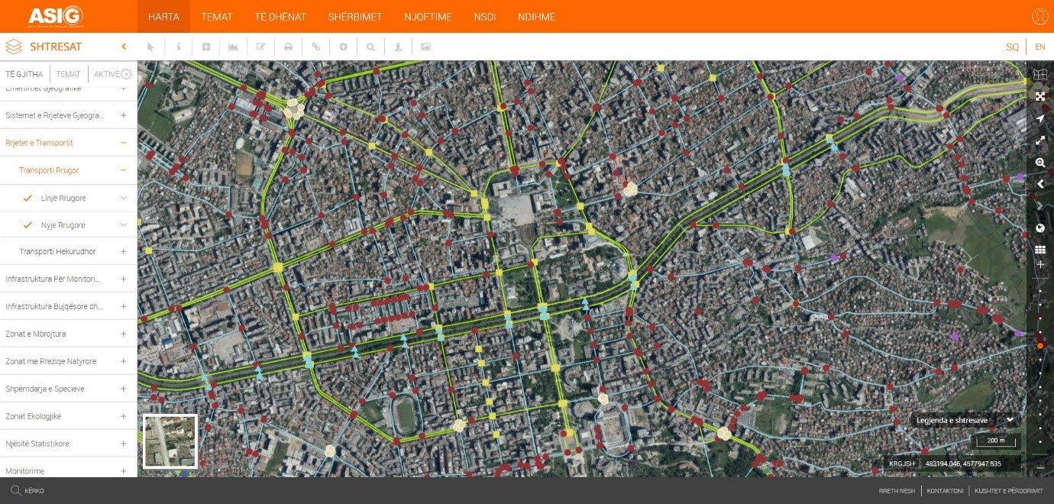The image size is (1054, 504).
Task: Expand Zonat Ekologjike group
Action: (x=123, y=416)
